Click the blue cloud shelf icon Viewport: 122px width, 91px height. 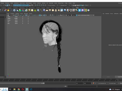(x=80, y=10)
